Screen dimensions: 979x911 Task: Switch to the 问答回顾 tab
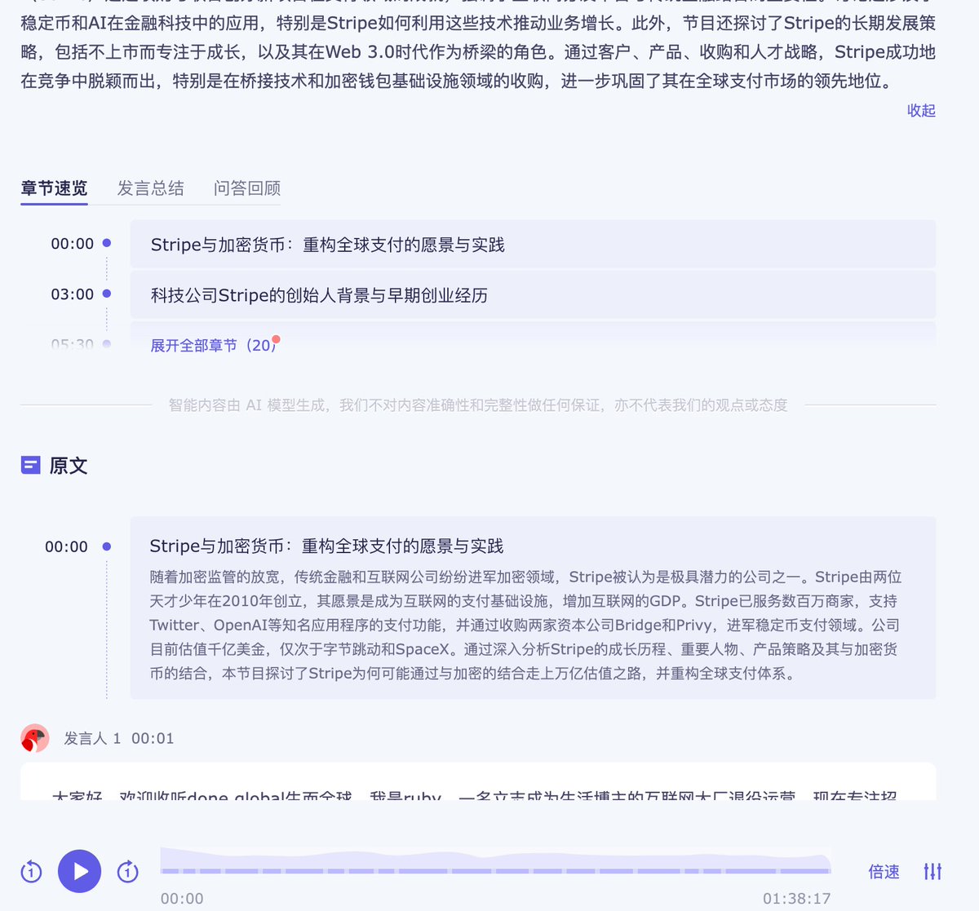pos(247,188)
